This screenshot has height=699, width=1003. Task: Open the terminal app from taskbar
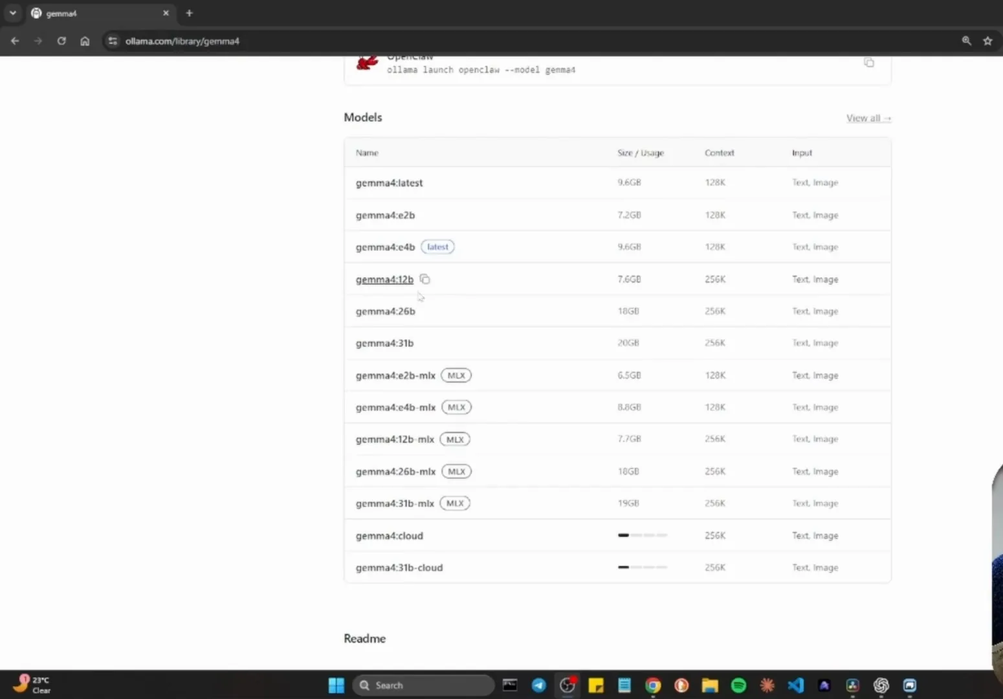click(x=510, y=685)
